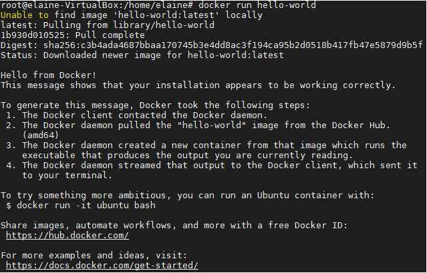Click the 'docker run hello-world' command text
The height and width of the screenshot is (273, 427).
click(x=257, y=5)
